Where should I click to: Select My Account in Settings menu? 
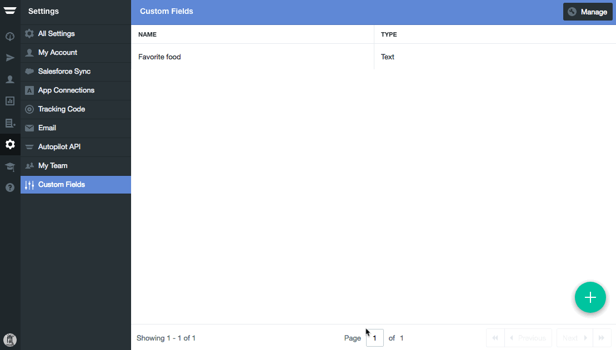[x=56, y=53]
